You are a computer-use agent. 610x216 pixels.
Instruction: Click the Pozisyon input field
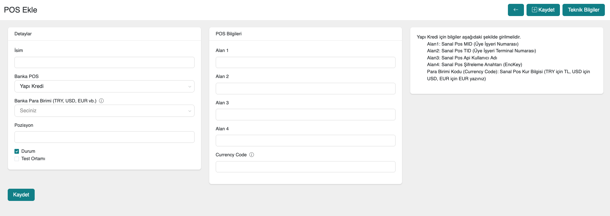coord(104,137)
